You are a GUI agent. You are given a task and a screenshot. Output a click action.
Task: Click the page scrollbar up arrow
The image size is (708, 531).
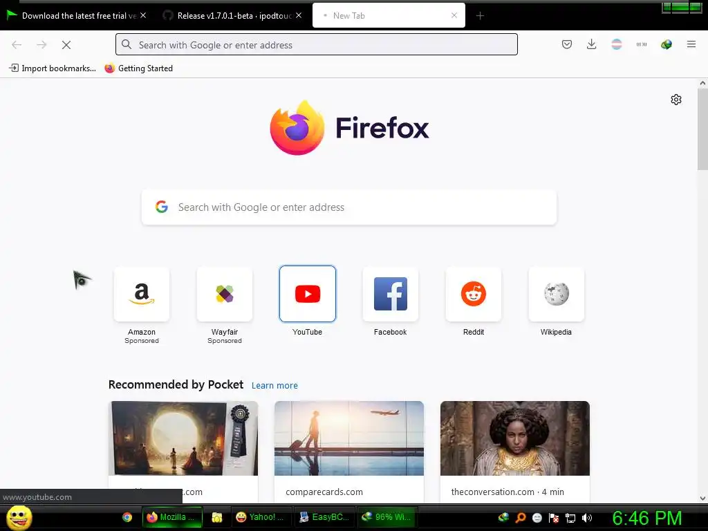[702, 83]
